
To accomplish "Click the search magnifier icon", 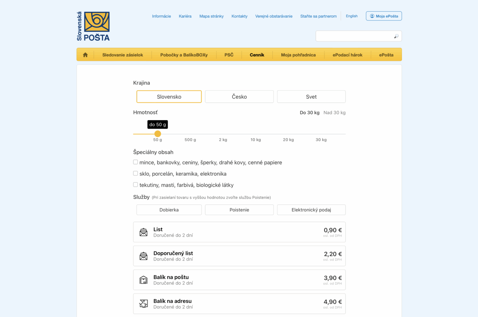I will [396, 36].
